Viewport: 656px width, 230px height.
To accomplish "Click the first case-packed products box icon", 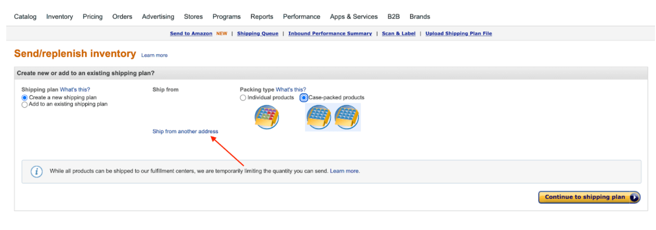I will click(319, 117).
